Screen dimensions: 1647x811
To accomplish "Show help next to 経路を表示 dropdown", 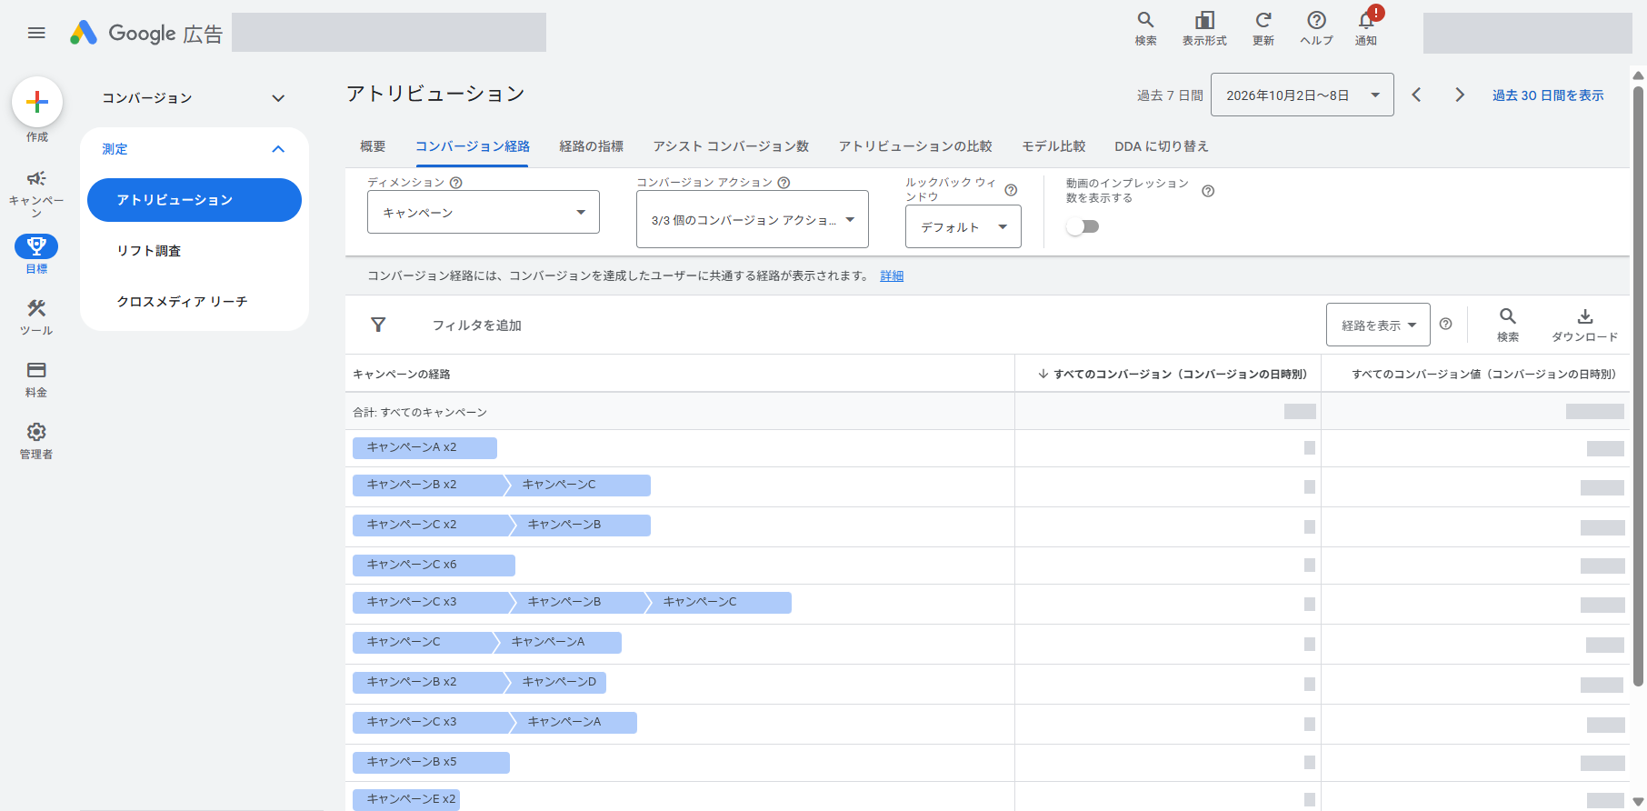I will tap(1446, 324).
